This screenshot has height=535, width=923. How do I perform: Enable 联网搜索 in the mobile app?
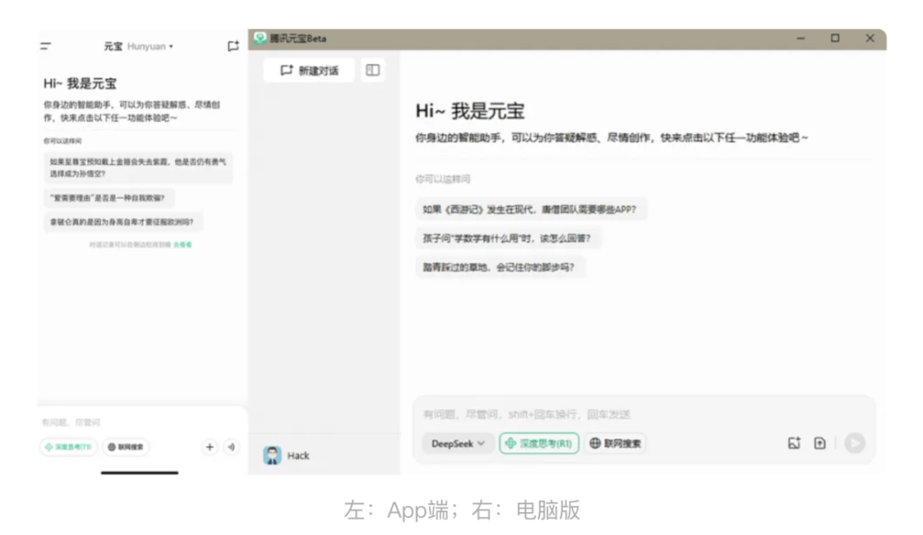pyautogui.click(x=126, y=447)
